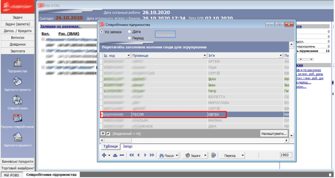This screenshot has height=178, width=335.
Task: Open the Ід. код column filter dropdown
Action: [x=129, y=56]
